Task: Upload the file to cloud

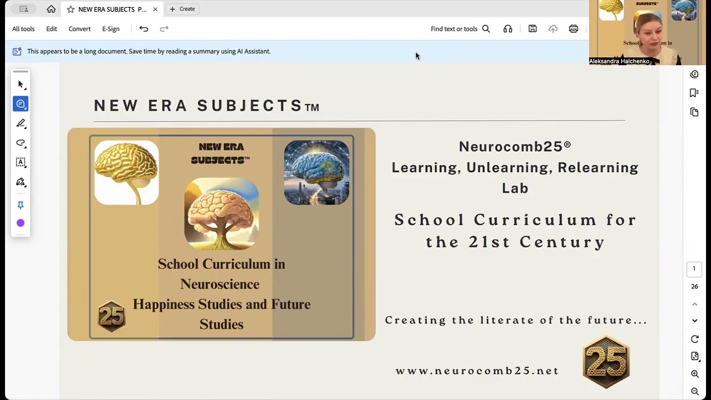Action: click(553, 29)
